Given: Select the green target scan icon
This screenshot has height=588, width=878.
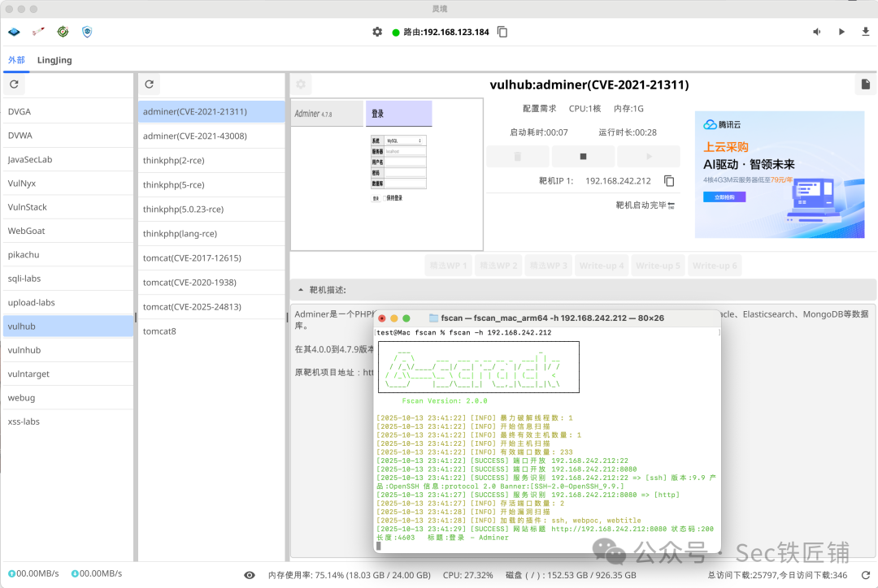Looking at the screenshot, I should (x=62, y=32).
